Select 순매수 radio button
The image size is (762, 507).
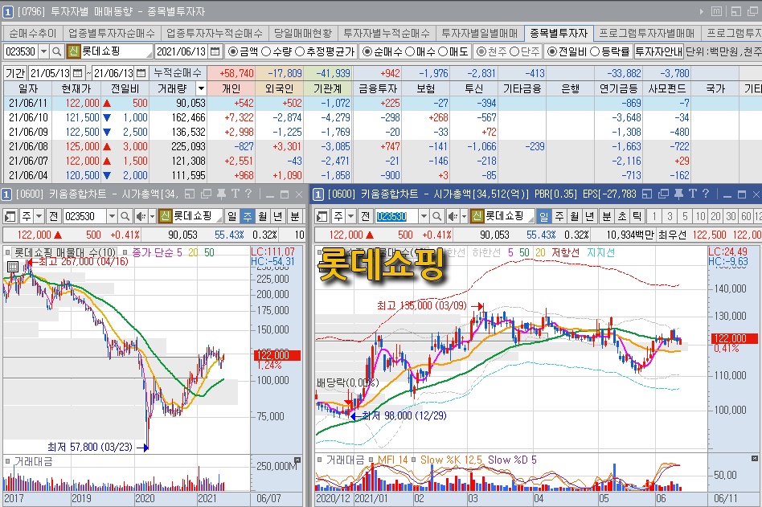367,51
